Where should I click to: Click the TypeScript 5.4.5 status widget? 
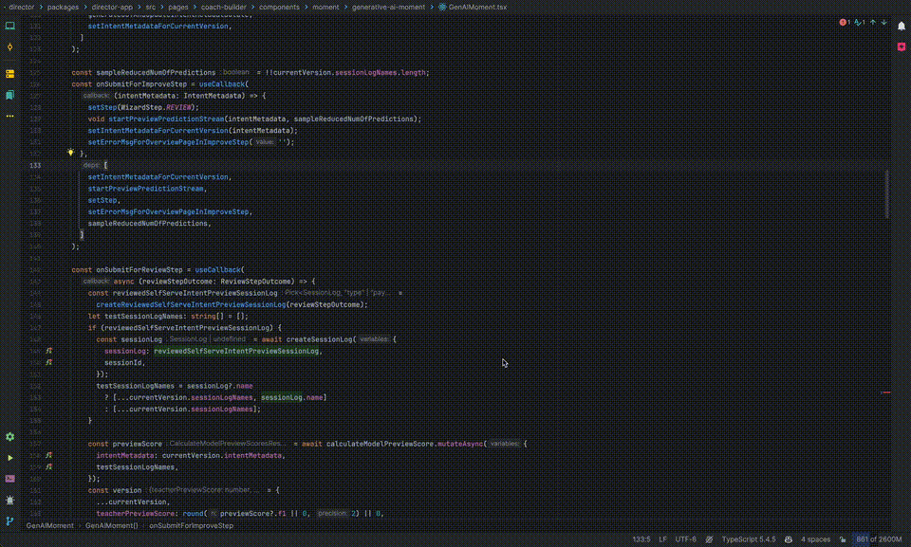pyautogui.click(x=749, y=539)
